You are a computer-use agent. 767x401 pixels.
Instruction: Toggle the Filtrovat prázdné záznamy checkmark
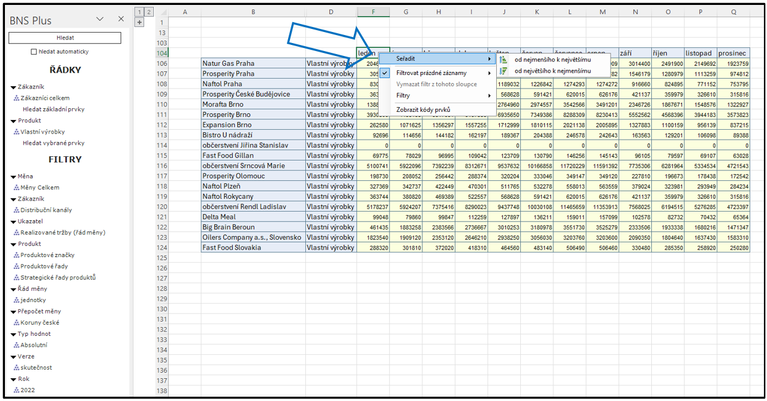[x=384, y=73]
